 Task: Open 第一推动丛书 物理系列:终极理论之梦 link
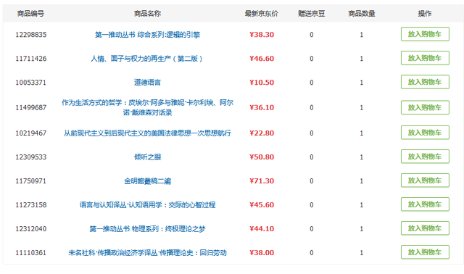tap(147, 229)
